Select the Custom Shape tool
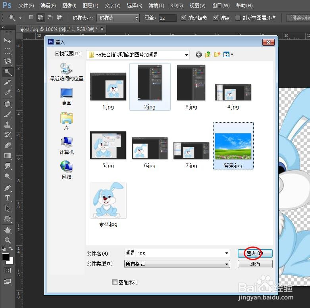 click(8, 218)
